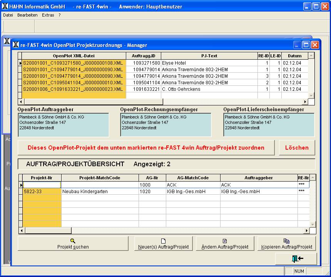Click the C. Otto Gehrckens cell

point(209,89)
